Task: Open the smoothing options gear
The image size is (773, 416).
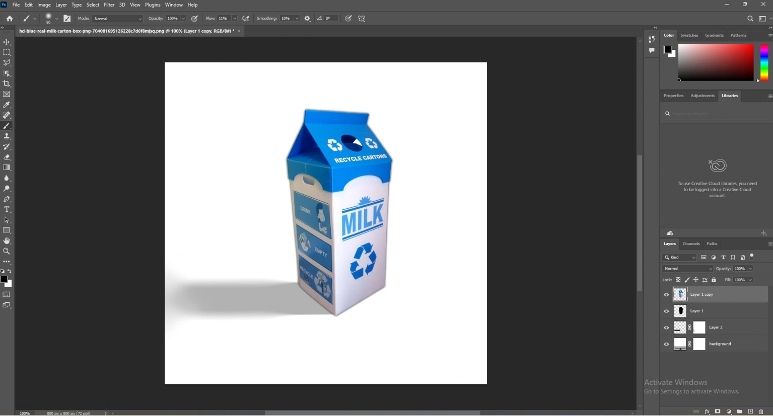Action: (x=307, y=19)
